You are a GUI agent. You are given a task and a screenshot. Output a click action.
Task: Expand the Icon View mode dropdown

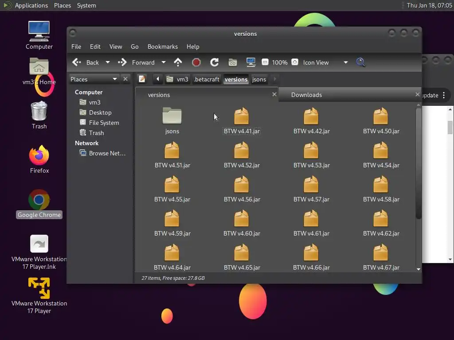[x=345, y=62]
